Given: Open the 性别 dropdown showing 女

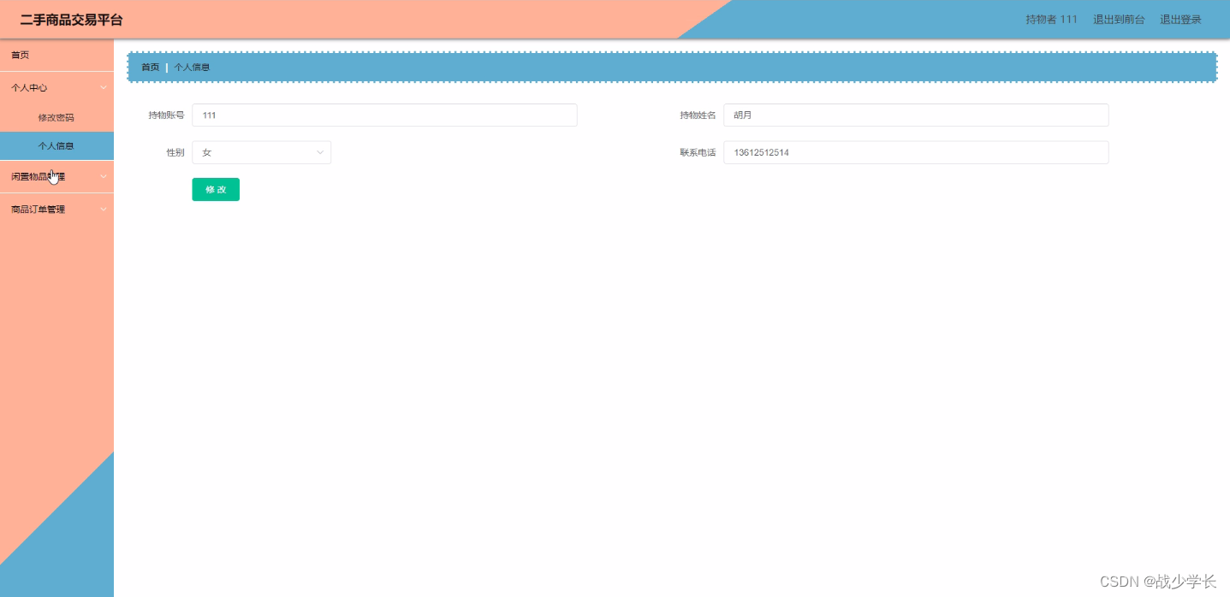Looking at the screenshot, I should 261,152.
